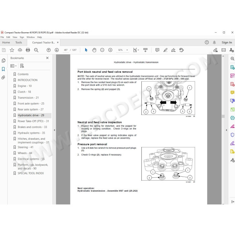
Task: Click the Save file icon
Action: click(4, 50)
